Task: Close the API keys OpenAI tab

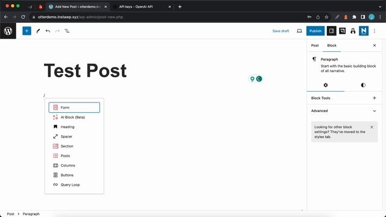Action: pos(169,7)
